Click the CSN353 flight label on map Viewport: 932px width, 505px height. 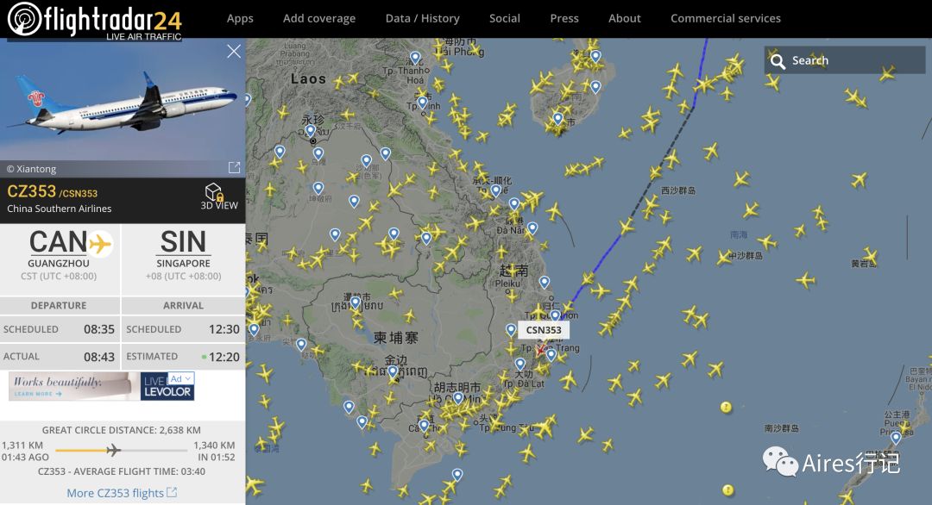coord(544,331)
